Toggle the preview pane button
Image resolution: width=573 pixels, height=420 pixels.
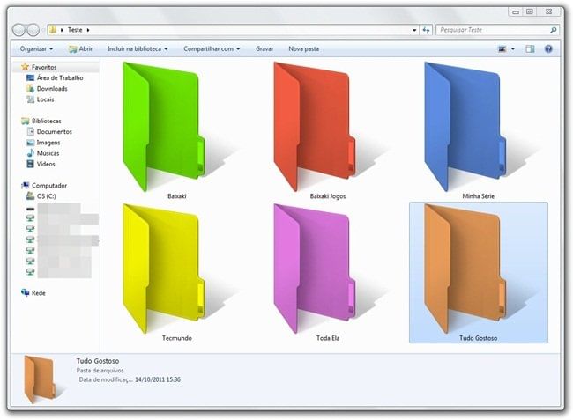pos(529,49)
